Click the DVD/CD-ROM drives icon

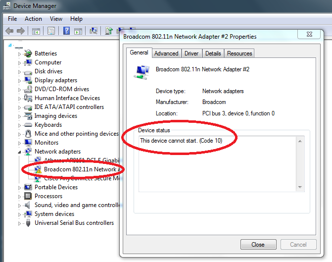pos(28,89)
